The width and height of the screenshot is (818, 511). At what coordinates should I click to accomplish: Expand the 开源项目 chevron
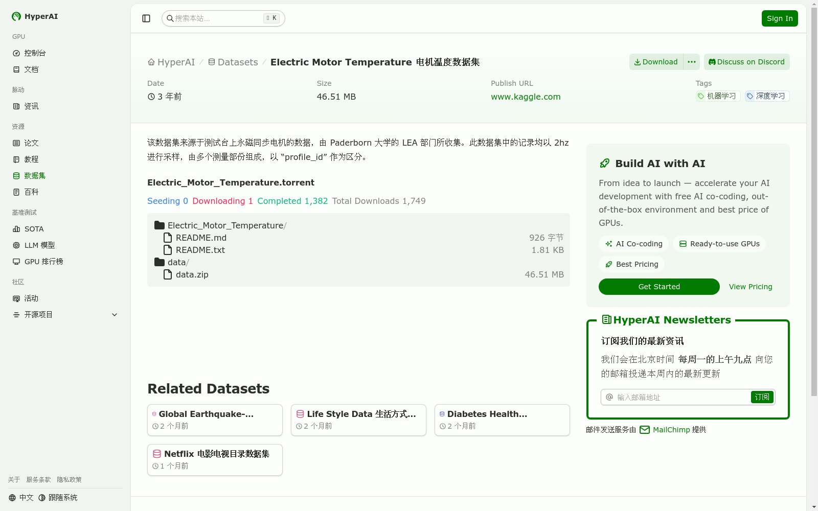[x=115, y=315]
